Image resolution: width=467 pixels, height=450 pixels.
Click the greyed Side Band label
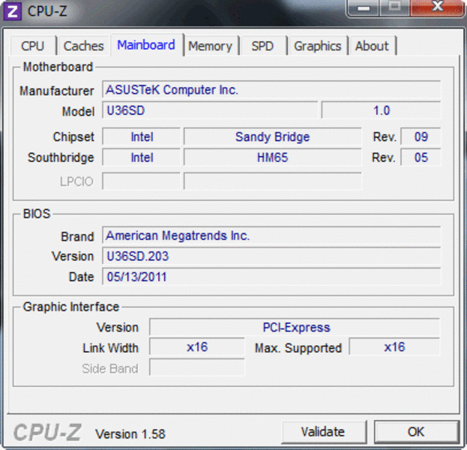[110, 369]
